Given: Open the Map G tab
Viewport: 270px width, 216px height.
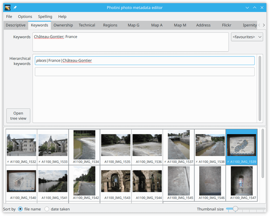Looking at the screenshot, I should click(133, 25).
